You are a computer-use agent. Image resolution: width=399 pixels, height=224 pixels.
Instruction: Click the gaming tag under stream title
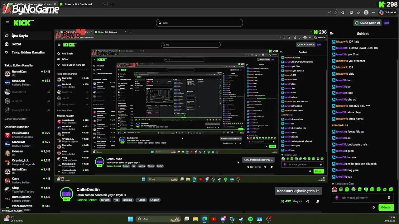tap(127, 200)
